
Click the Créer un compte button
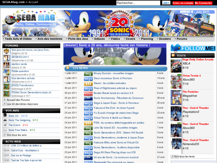[183, 3]
